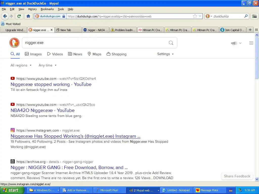259x194 pixels.
Task: Switch to Message Mate taskbar window
Action: point(210,190)
